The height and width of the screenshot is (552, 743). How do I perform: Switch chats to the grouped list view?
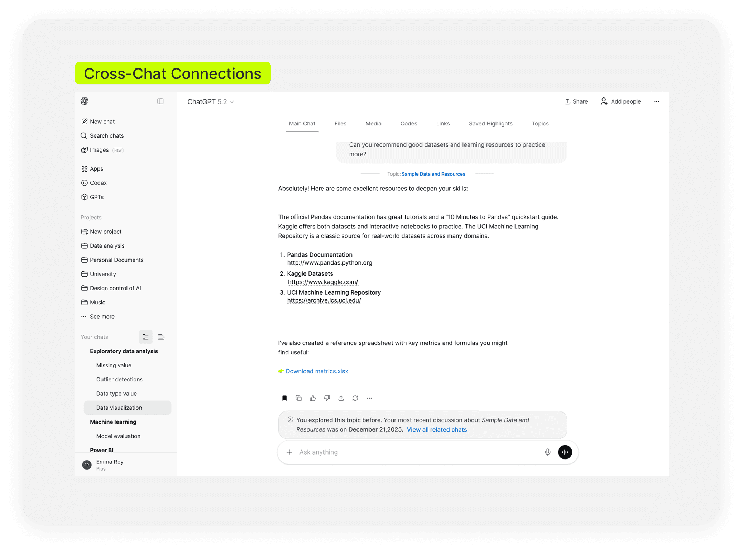[x=145, y=337]
